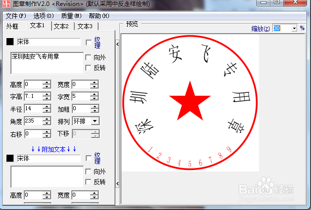Decrease the 字高 value
Image resolution: width=311 pixels, height=210 pixels.
47,98
